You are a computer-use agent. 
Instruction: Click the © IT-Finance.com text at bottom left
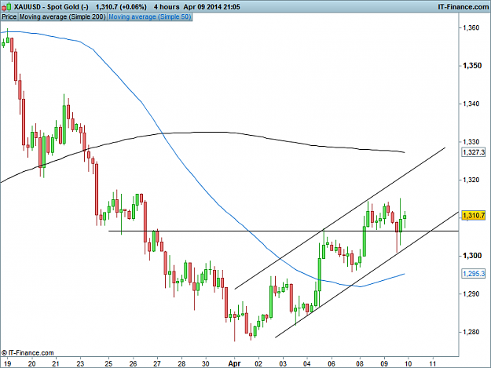[27, 353]
